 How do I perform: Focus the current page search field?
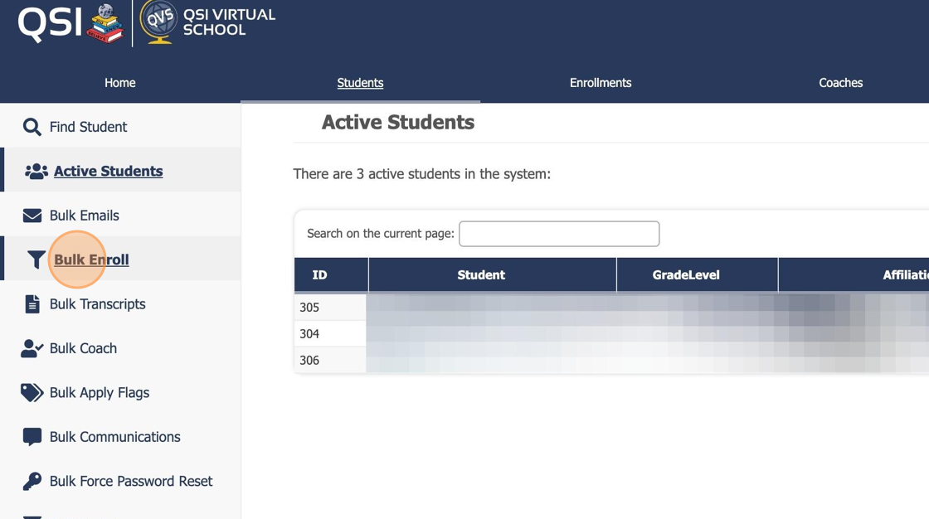(x=559, y=234)
